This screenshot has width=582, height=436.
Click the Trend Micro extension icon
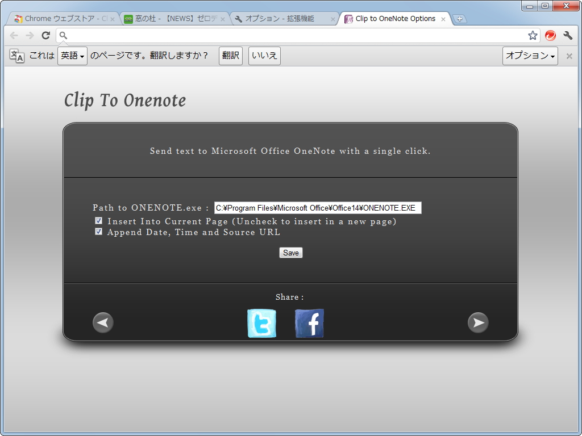550,35
